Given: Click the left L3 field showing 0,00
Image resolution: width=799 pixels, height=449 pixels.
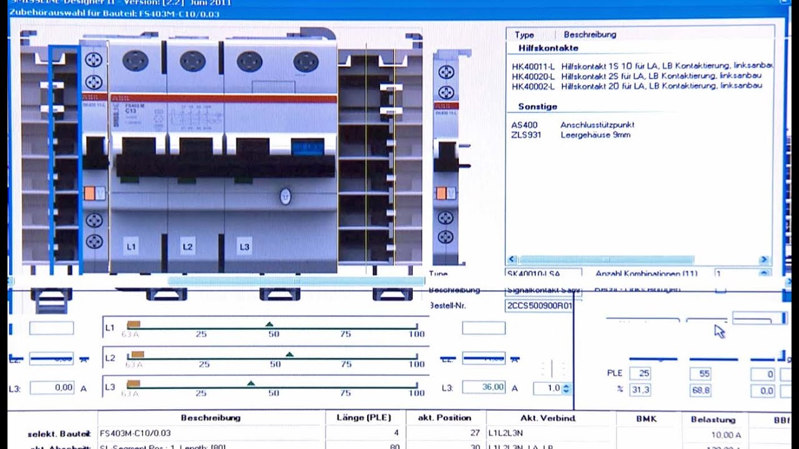Looking at the screenshot, I should 51,387.
